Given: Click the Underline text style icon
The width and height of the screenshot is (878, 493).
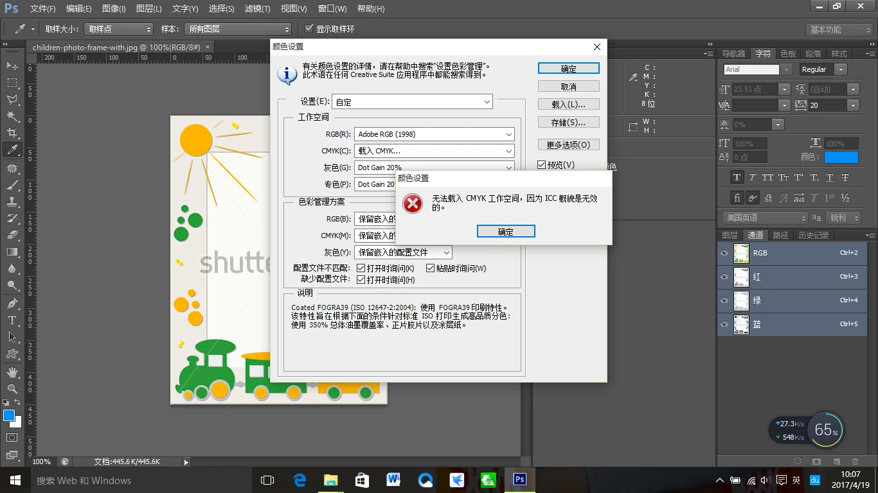Looking at the screenshot, I should [x=830, y=178].
